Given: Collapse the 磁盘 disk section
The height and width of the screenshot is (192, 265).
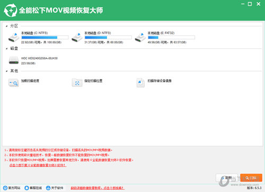Looking at the screenshot, I should tap(7, 49).
